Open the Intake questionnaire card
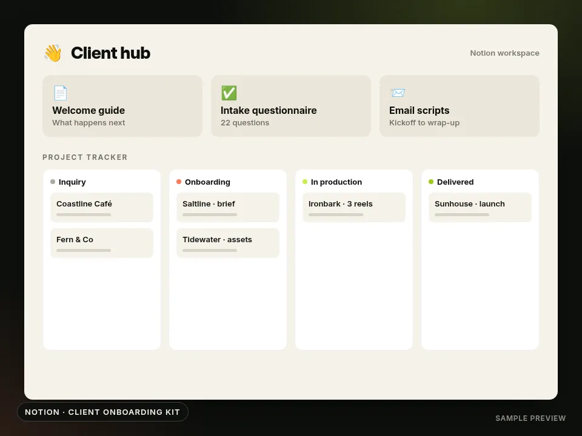This screenshot has height=436, width=582. coord(291,106)
